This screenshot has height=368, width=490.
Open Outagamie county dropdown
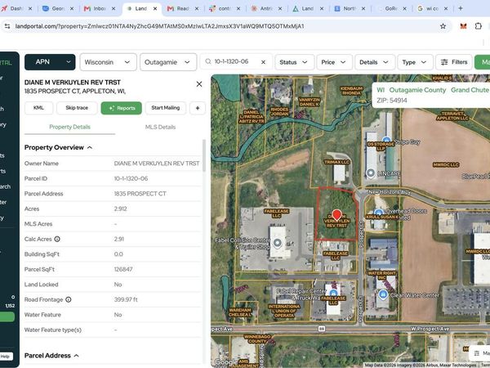168,62
